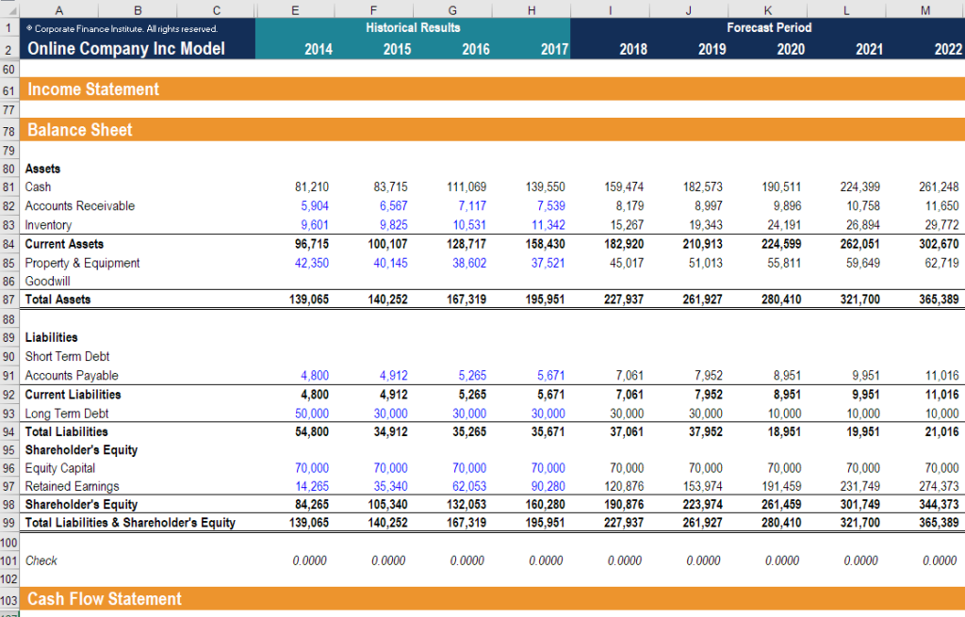
Task: Click the Forecast Period header band
Action: pos(772,27)
